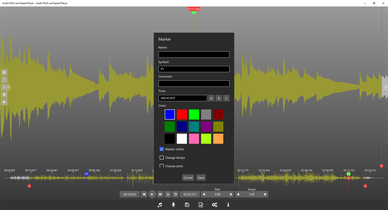The height and width of the screenshot is (210, 388).
Task: Open the info icon in bottom toolbar
Action: tap(228, 205)
